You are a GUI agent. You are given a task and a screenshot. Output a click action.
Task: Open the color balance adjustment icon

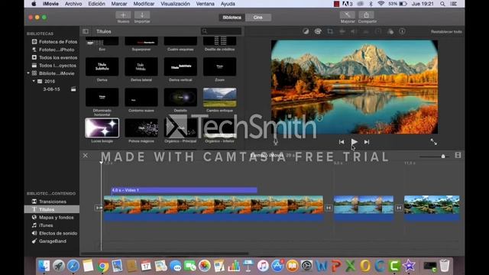pyautogui.click(x=306, y=31)
